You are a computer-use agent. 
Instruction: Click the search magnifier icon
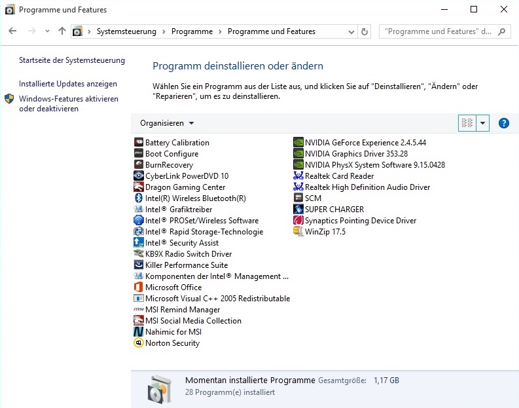[502, 32]
